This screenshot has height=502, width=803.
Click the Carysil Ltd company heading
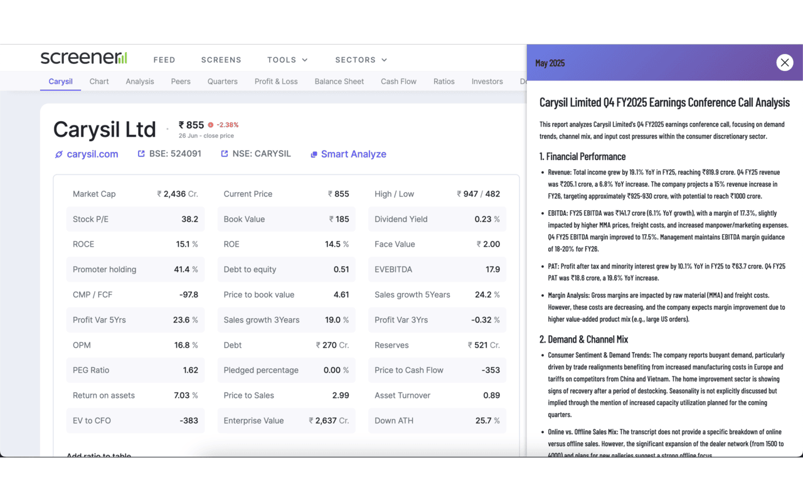click(x=104, y=129)
